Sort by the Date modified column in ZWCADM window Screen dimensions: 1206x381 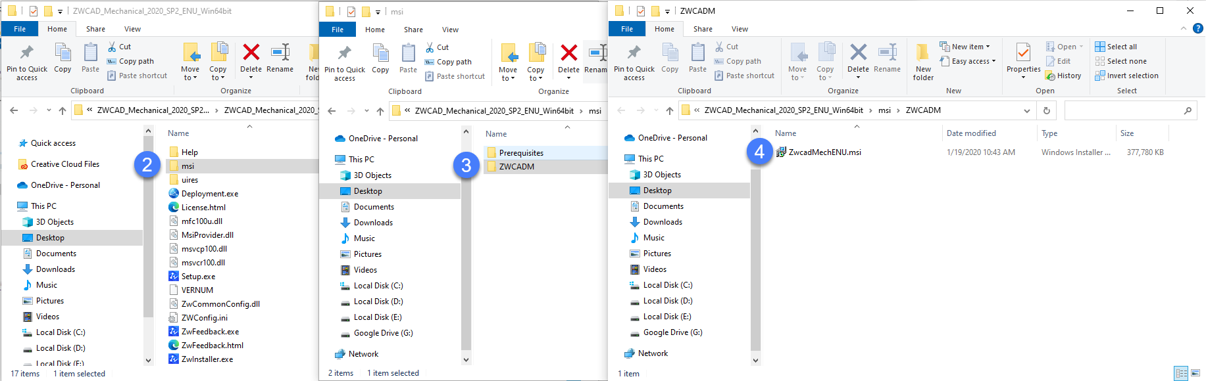coord(971,133)
